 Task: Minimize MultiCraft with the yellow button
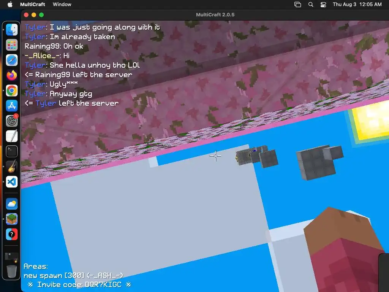pos(34,15)
